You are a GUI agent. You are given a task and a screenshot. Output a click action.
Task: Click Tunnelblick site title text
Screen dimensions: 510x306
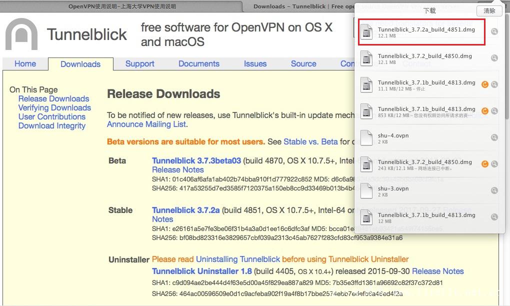[87, 34]
